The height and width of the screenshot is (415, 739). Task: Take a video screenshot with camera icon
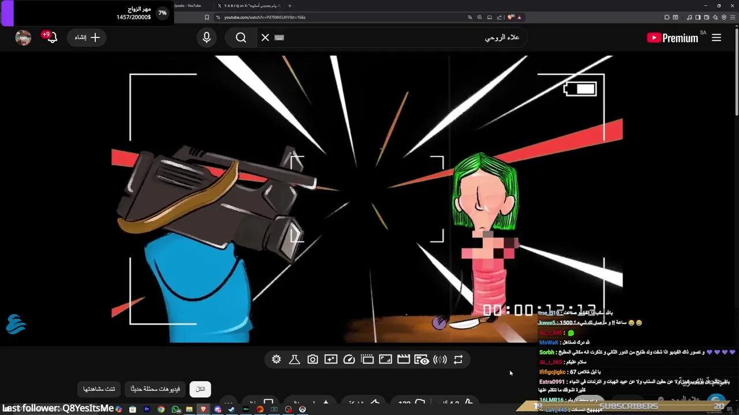tap(312, 360)
